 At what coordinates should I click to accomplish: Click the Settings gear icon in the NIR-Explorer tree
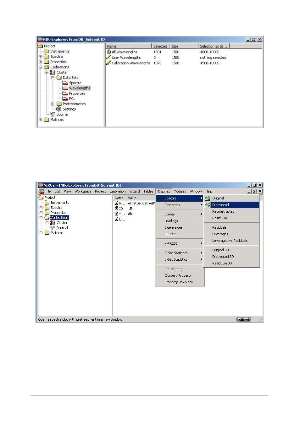59,109
